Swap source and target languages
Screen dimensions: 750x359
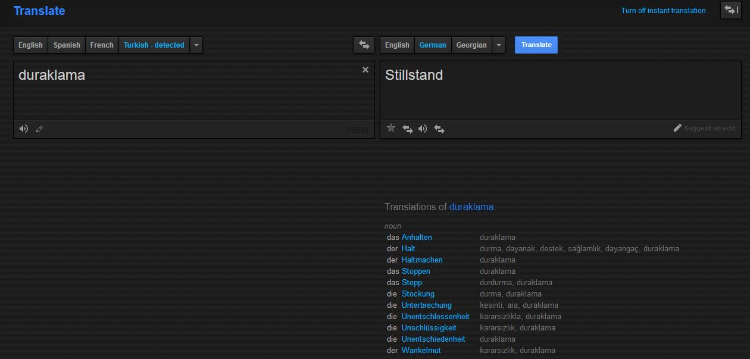[364, 45]
